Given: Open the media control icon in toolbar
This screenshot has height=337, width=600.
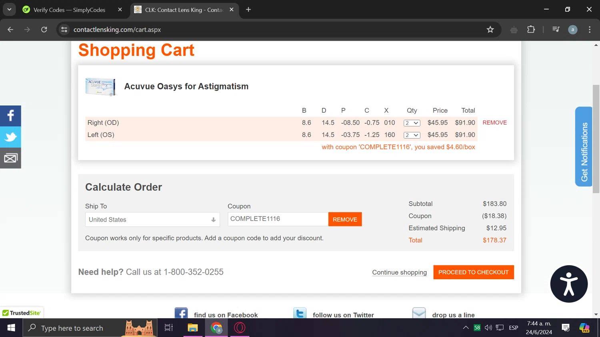Looking at the screenshot, I should 556,30.
